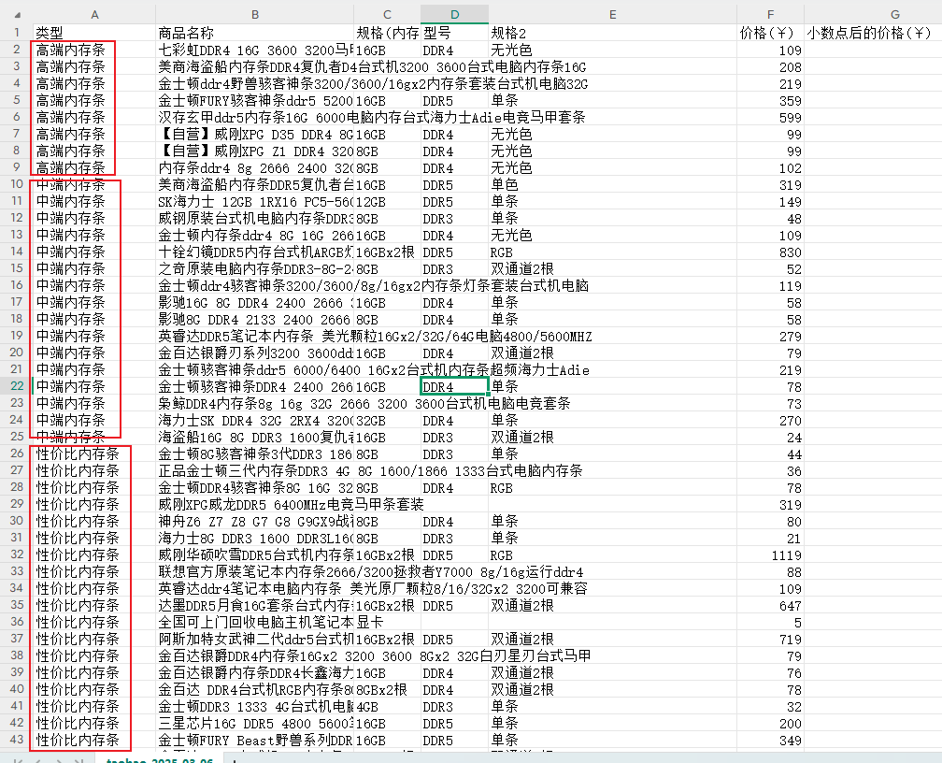Select the price cell 349

click(770, 741)
